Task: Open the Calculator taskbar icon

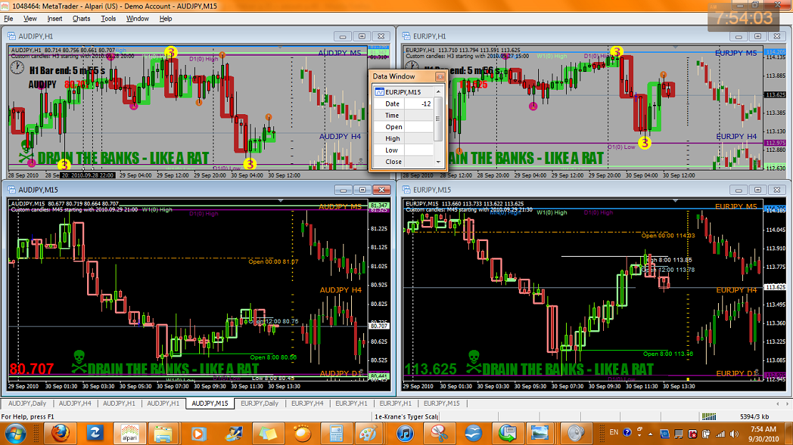Action: (x=336, y=434)
